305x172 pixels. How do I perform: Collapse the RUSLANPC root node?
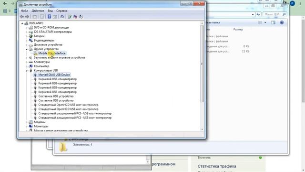(x=22, y=23)
